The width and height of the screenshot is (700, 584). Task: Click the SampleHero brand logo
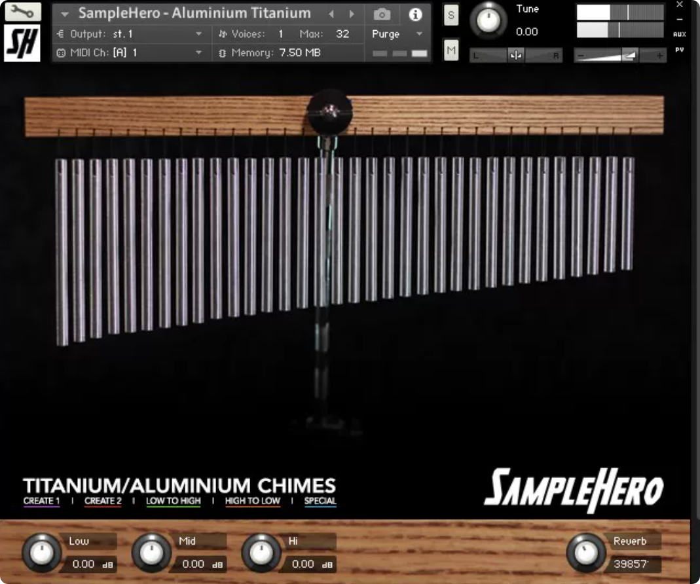point(574,490)
